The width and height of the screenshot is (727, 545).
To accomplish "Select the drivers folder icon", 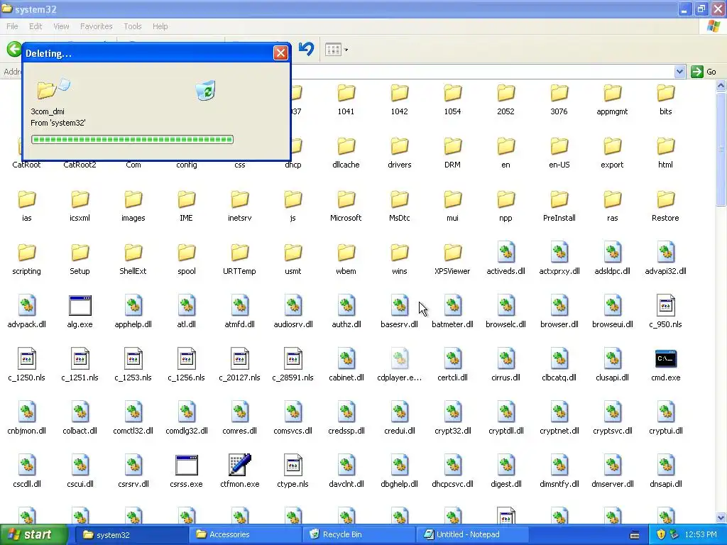I will [399, 146].
